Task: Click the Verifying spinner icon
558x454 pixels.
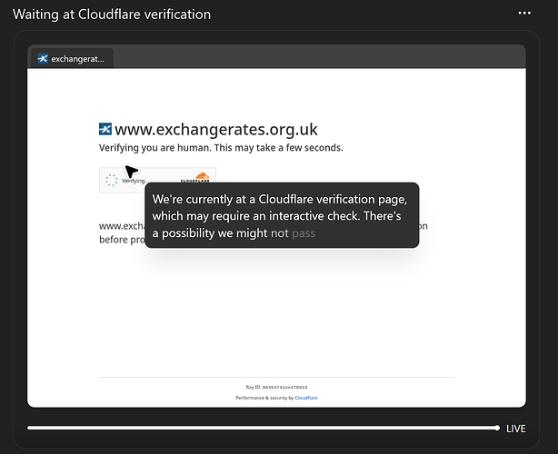Action: point(111,180)
